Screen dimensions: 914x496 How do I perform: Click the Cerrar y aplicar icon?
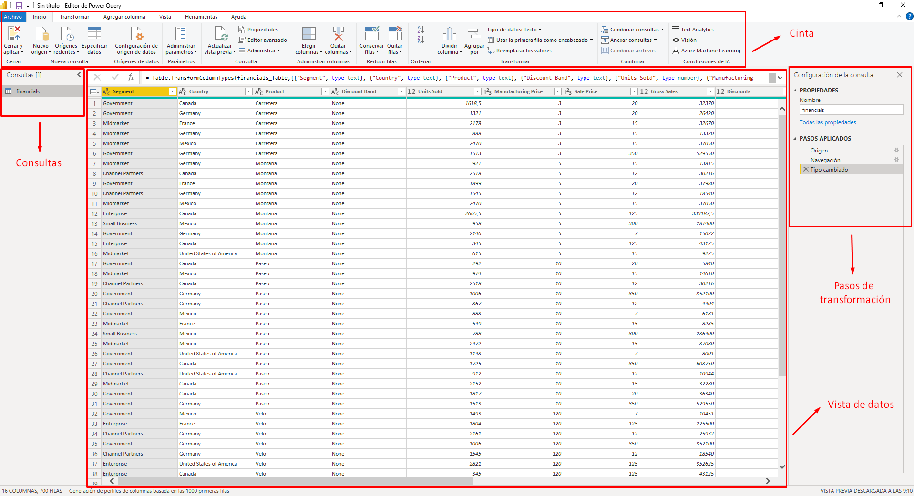point(14,34)
